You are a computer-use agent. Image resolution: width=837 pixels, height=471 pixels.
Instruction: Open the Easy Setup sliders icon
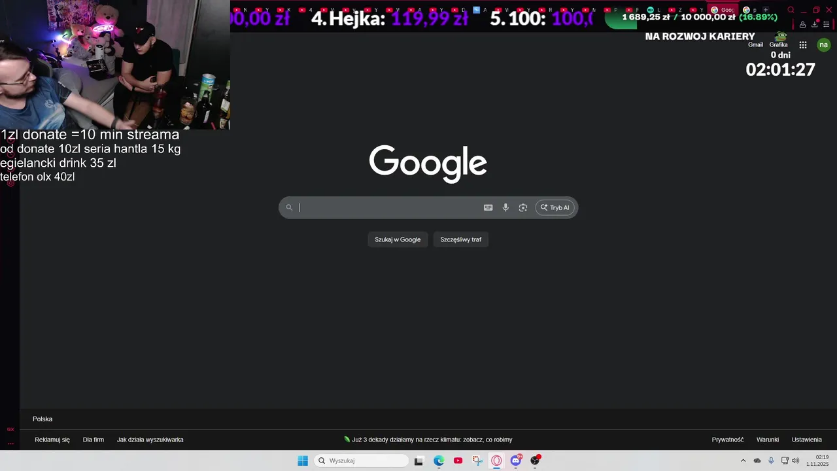(826, 24)
